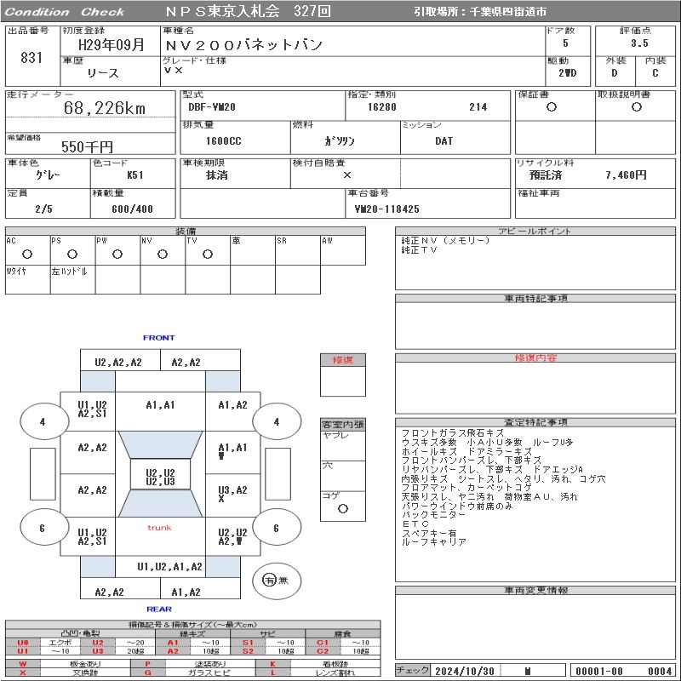Image resolution: width=681 pixels, height=681 pixels.
Task: Click the front-right tire circle marked 4
Action: (x=276, y=421)
